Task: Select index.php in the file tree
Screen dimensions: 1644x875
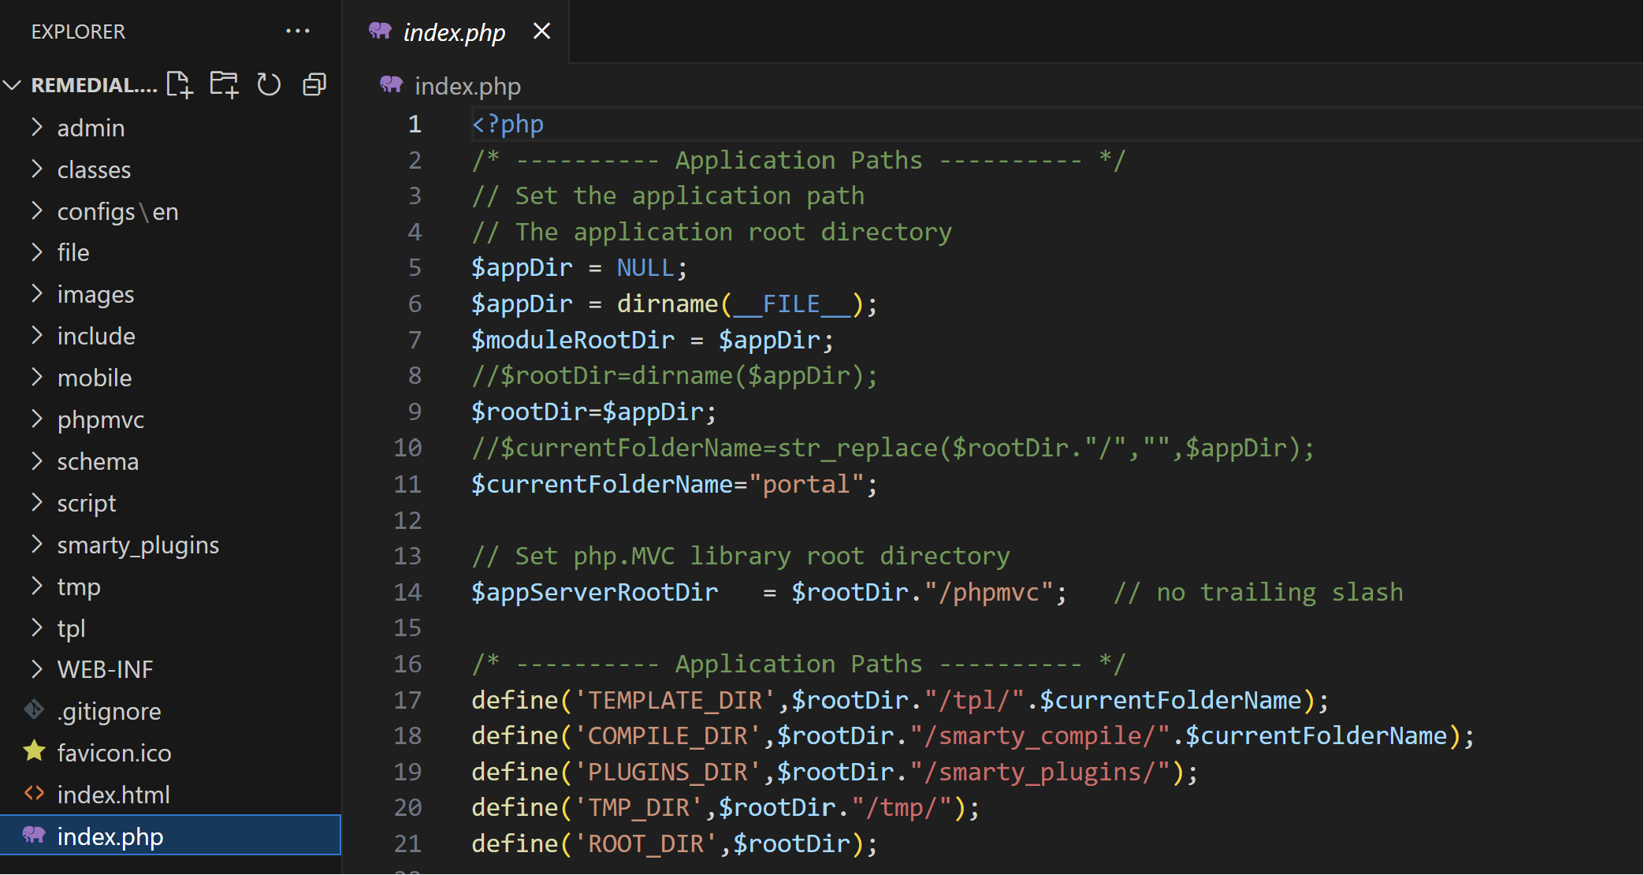Action: (170, 836)
